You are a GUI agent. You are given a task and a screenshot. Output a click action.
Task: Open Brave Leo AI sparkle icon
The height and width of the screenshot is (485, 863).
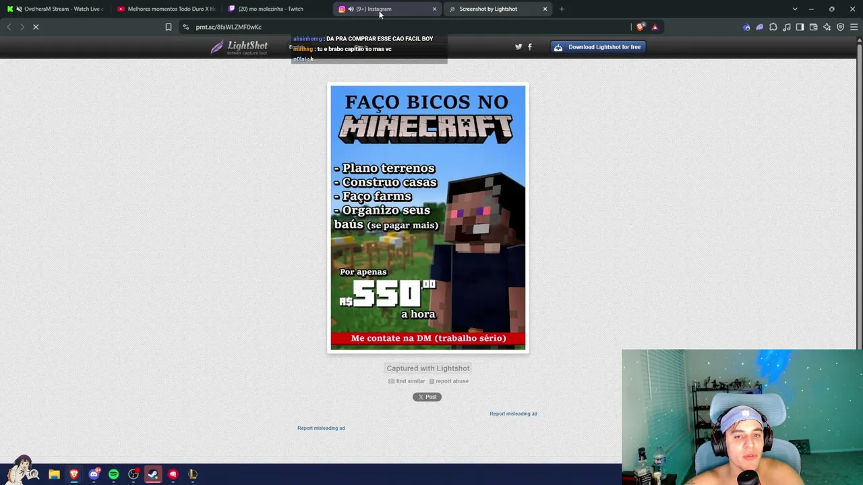click(x=827, y=27)
